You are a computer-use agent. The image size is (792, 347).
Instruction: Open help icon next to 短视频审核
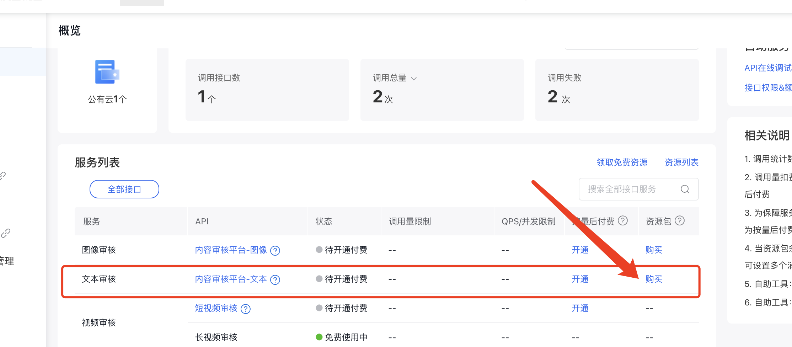246,309
